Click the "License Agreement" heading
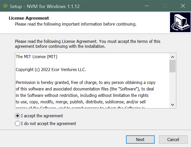Image resolution: width=191 pixels, height=147 pixels. [x=29, y=18]
